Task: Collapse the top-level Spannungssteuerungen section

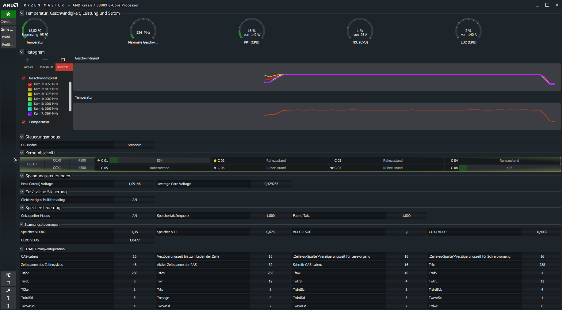Action: [22, 176]
